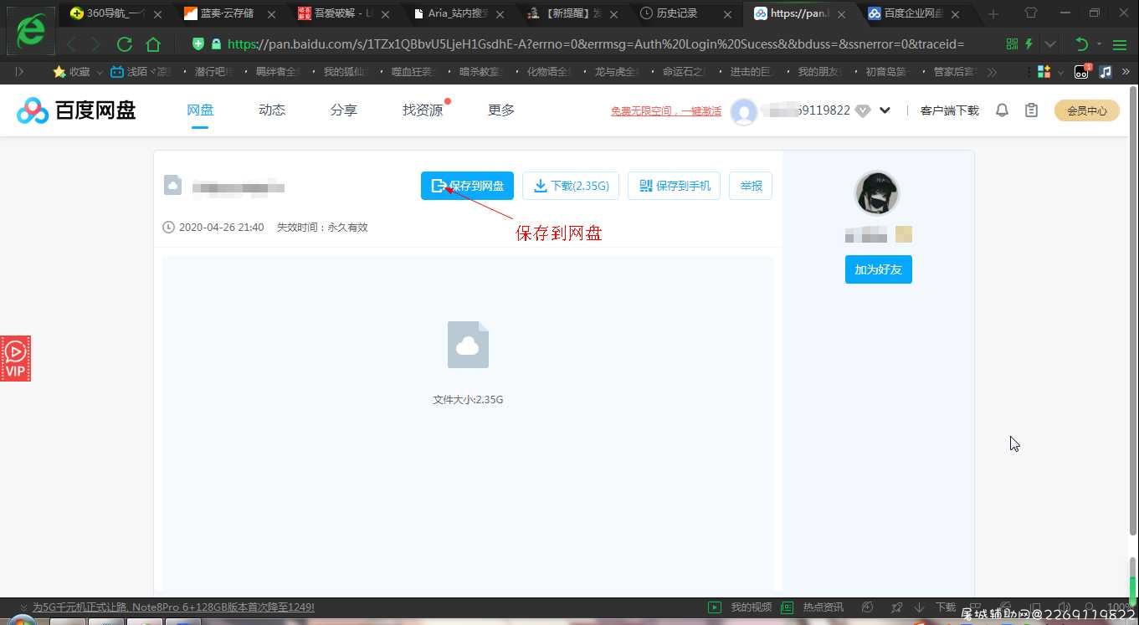Screen dimensions: 1139x625
Task: Go to the browser home page icon
Action: (152, 44)
